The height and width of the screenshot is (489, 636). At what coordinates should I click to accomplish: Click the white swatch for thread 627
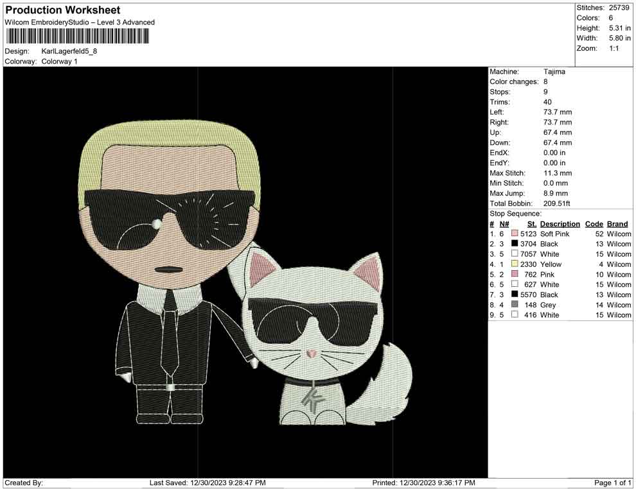click(x=515, y=284)
